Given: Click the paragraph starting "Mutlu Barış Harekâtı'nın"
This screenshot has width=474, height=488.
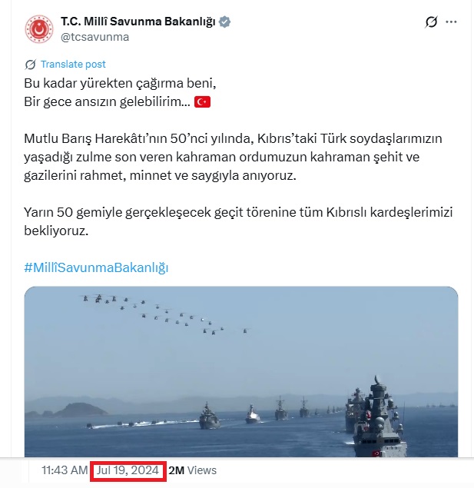Looking at the screenshot, I should click(233, 157).
